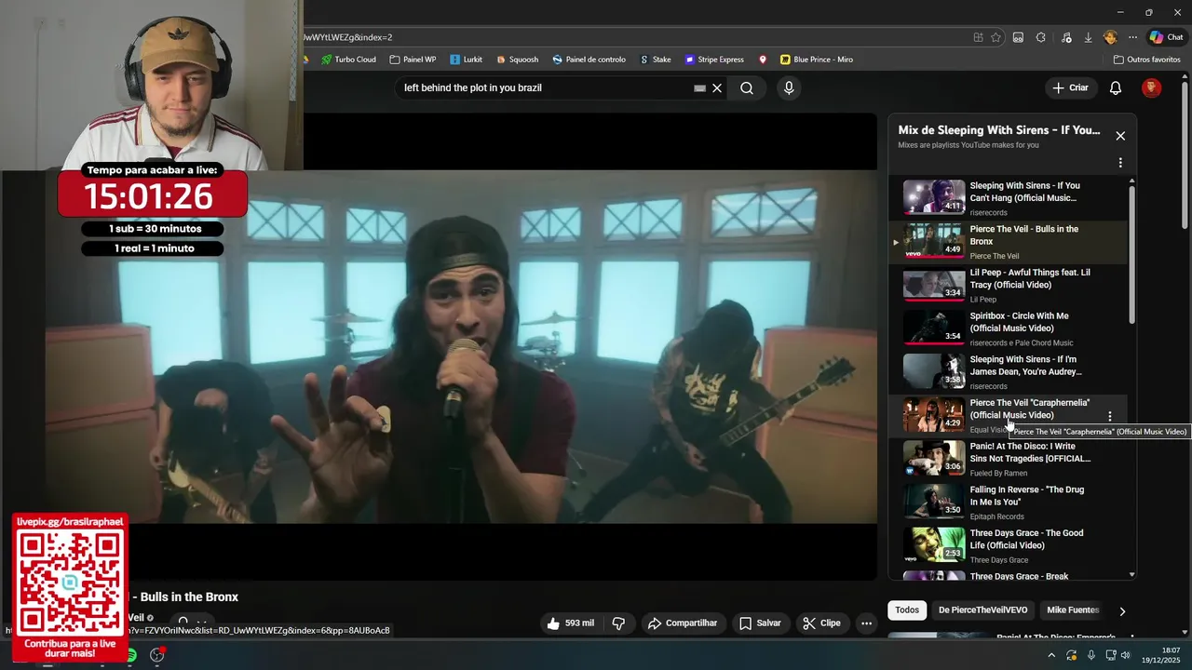Click the playlist panel scrollbar

(1132, 253)
